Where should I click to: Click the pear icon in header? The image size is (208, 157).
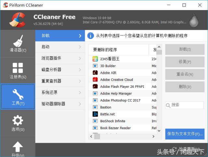click(194, 20)
